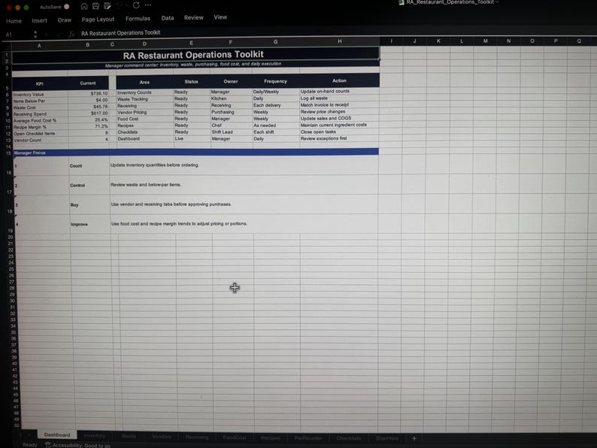This screenshot has height=448, width=597.
Task: Open the Draw ribbon tab
Action: [x=65, y=20]
